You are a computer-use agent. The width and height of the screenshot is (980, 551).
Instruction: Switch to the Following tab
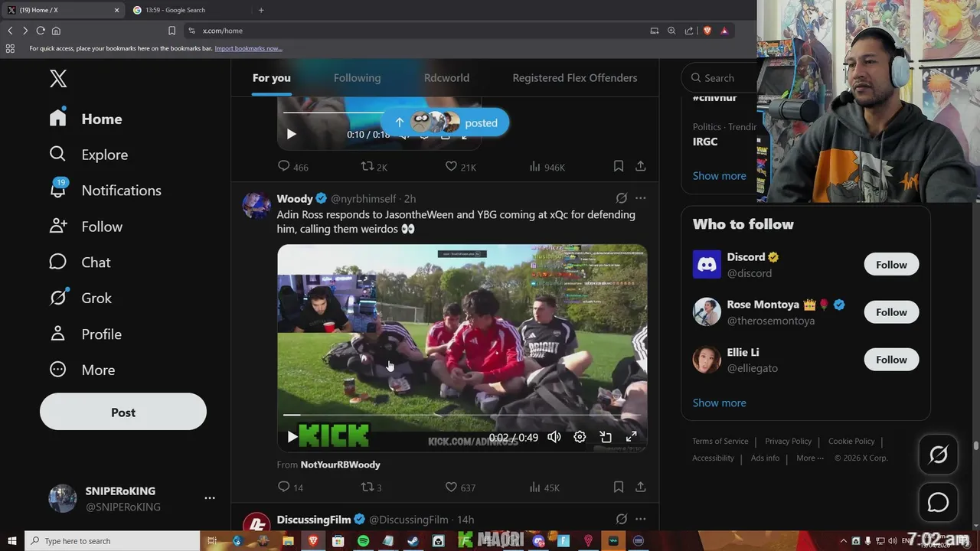pyautogui.click(x=357, y=78)
